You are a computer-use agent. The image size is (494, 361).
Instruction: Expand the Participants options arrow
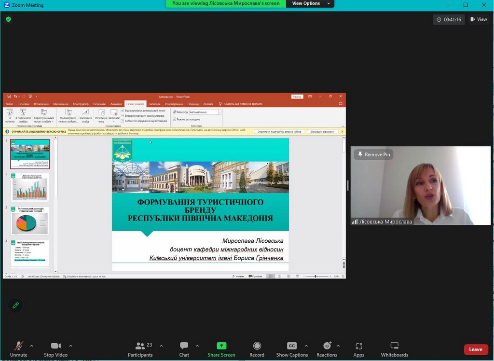161,346
